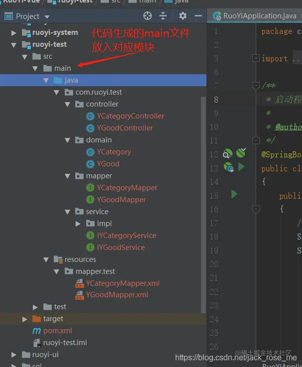Viewport: 302px width, 367px height.
Task: Open IYGoodService interface
Action: coord(121,247)
